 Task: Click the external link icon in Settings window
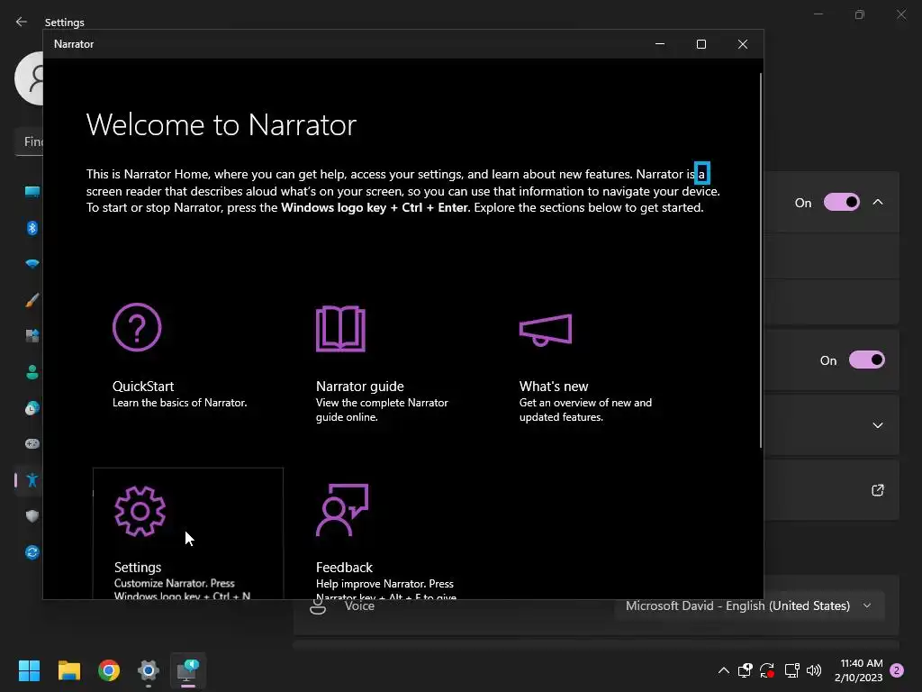[877, 490]
